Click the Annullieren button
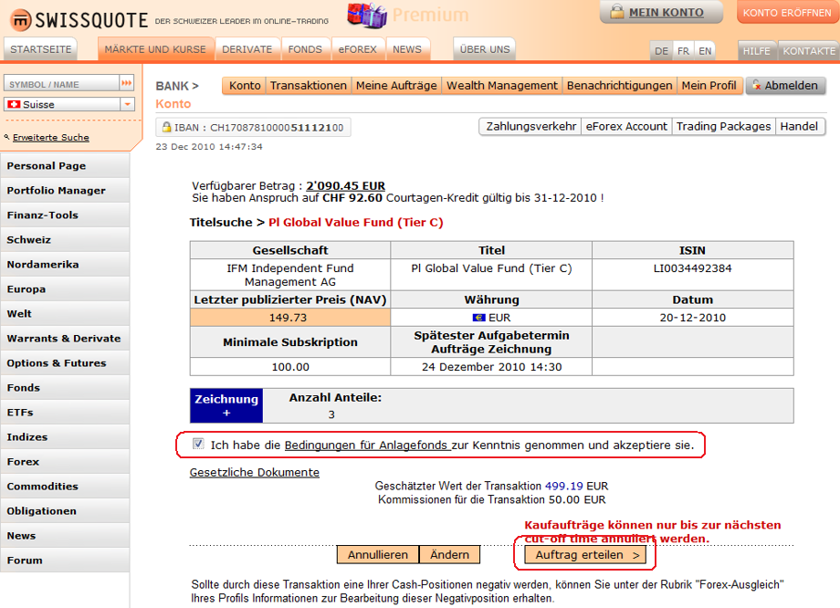Screen dimensions: 840x608 [x=378, y=554]
